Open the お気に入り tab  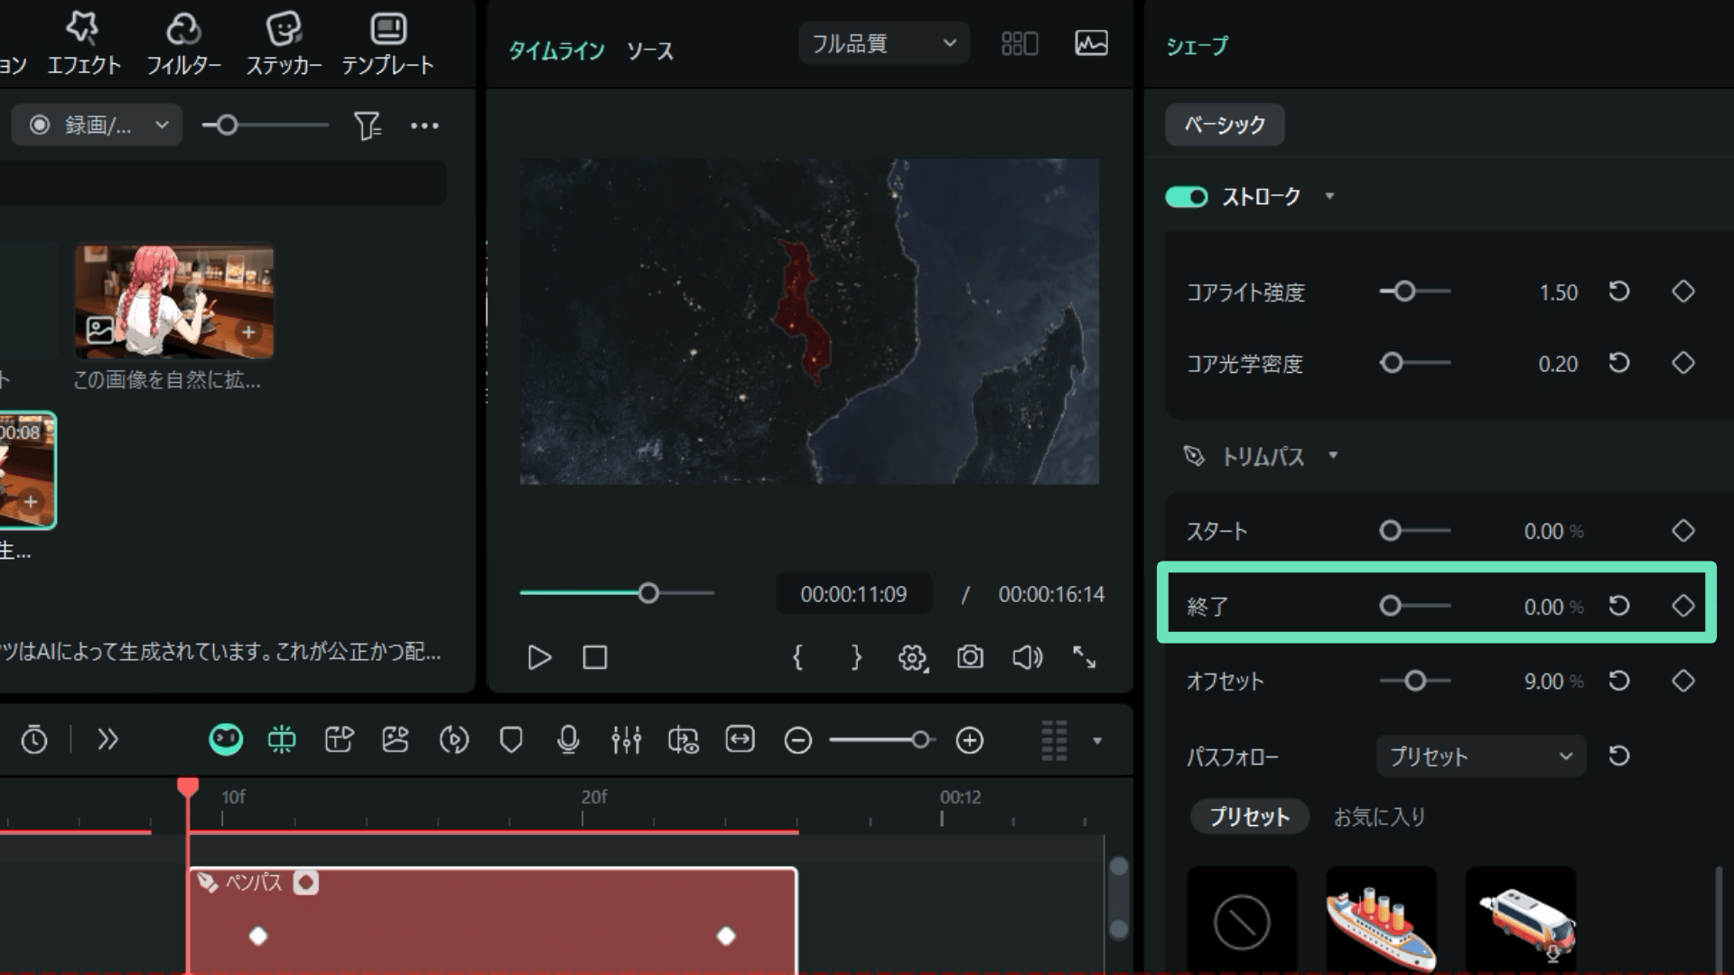(x=1379, y=817)
